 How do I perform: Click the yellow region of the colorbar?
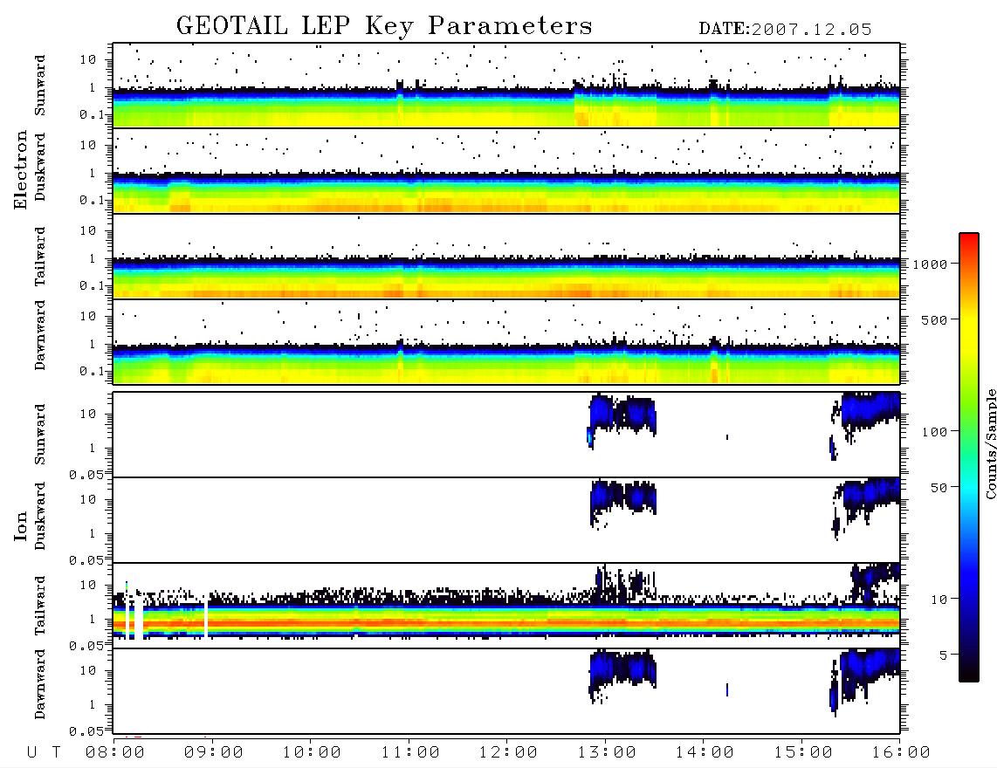[969, 331]
